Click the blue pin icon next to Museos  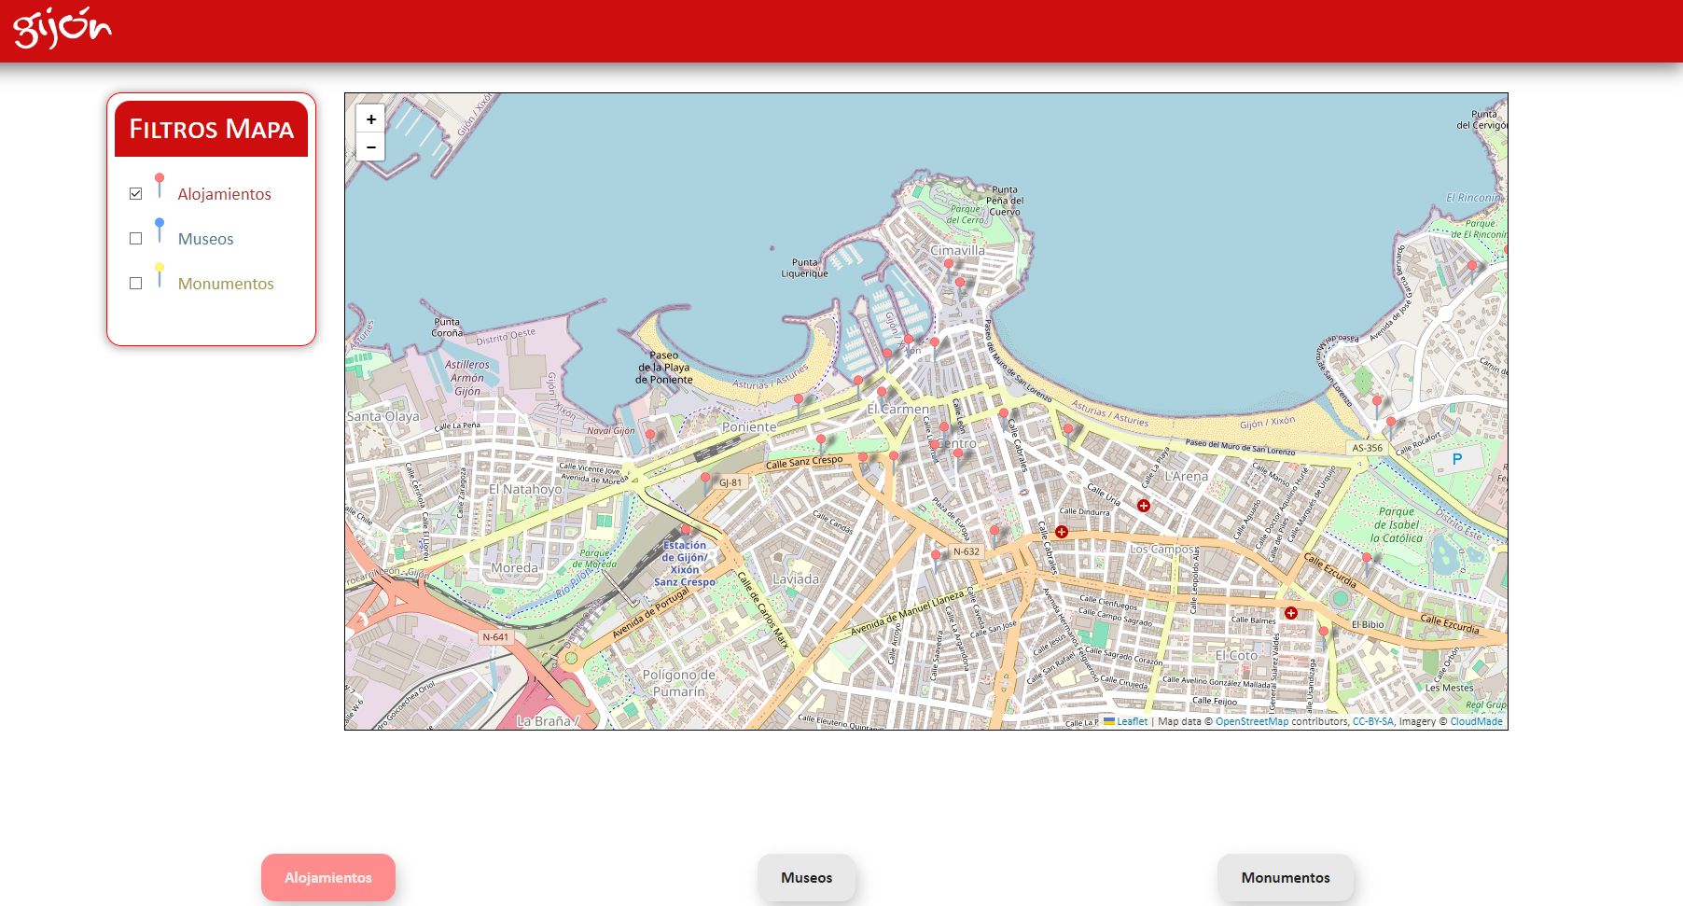point(160,230)
